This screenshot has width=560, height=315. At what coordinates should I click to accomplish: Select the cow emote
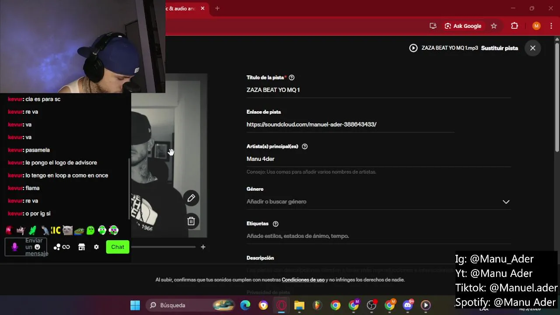pyautogui.click(x=21, y=230)
